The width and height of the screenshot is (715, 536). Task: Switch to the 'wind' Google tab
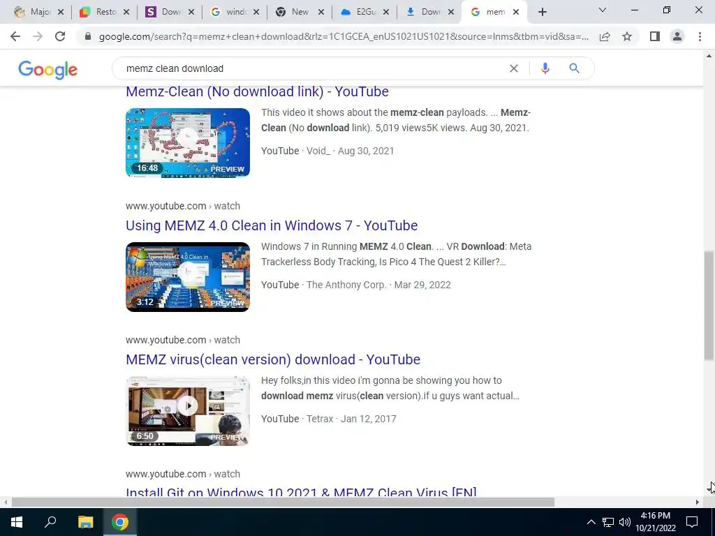click(235, 12)
